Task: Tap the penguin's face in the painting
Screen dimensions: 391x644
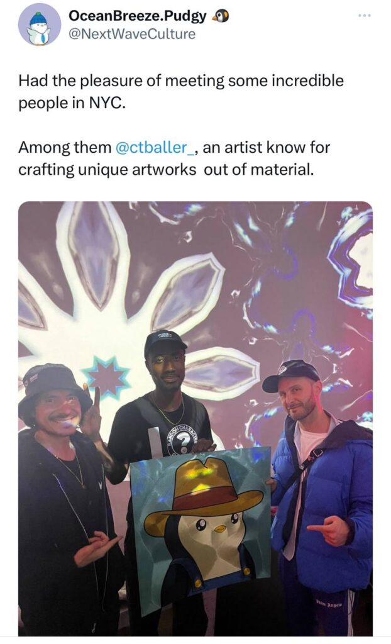Action: coord(215,530)
